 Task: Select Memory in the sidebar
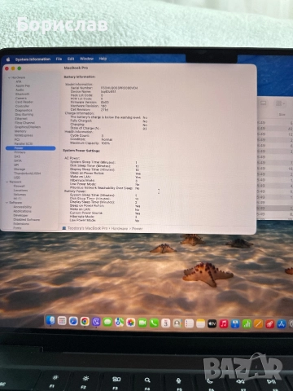coord(20,131)
